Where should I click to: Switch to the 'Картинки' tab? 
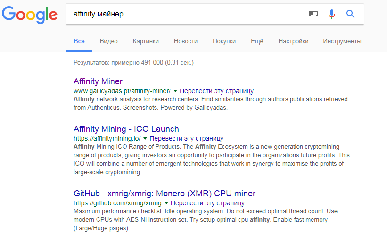(x=146, y=41)
